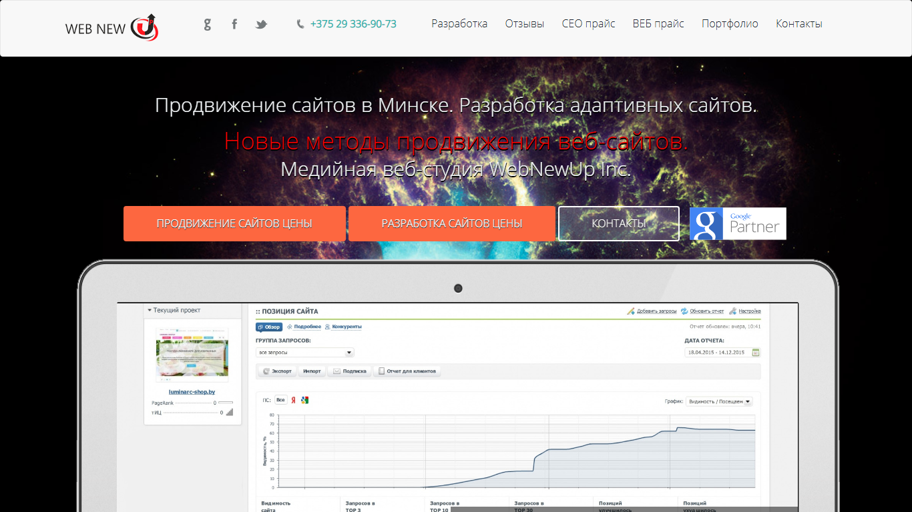Click the PageRank value row
Image resolution: width=912 pixels, height=512 pixels.
point(192,403)
